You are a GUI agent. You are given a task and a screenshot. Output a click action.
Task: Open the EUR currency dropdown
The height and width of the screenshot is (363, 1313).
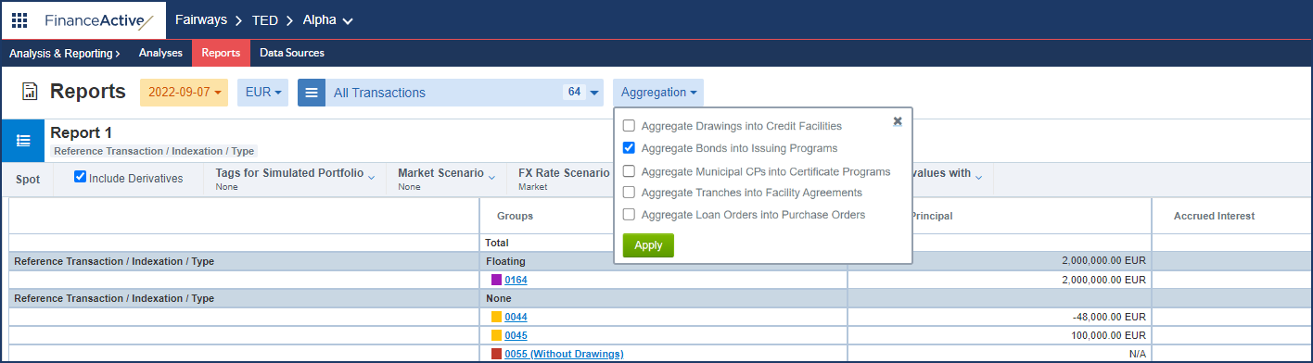pyautogui.click(x=263, y=93)
